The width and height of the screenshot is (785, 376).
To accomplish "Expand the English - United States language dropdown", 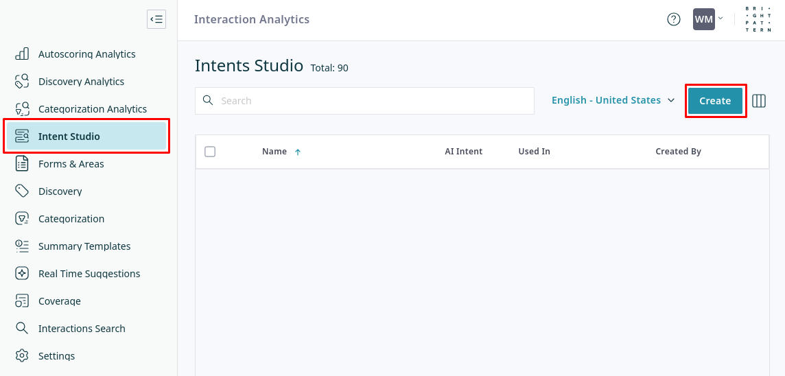I will (x=613, y=100).
